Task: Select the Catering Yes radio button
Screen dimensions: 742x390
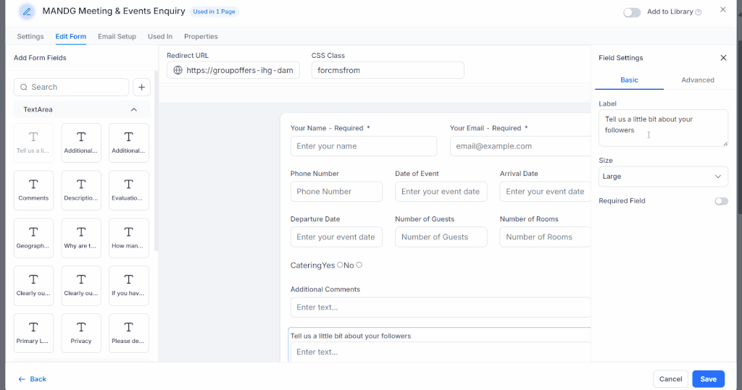Action: tap(340, 266)
